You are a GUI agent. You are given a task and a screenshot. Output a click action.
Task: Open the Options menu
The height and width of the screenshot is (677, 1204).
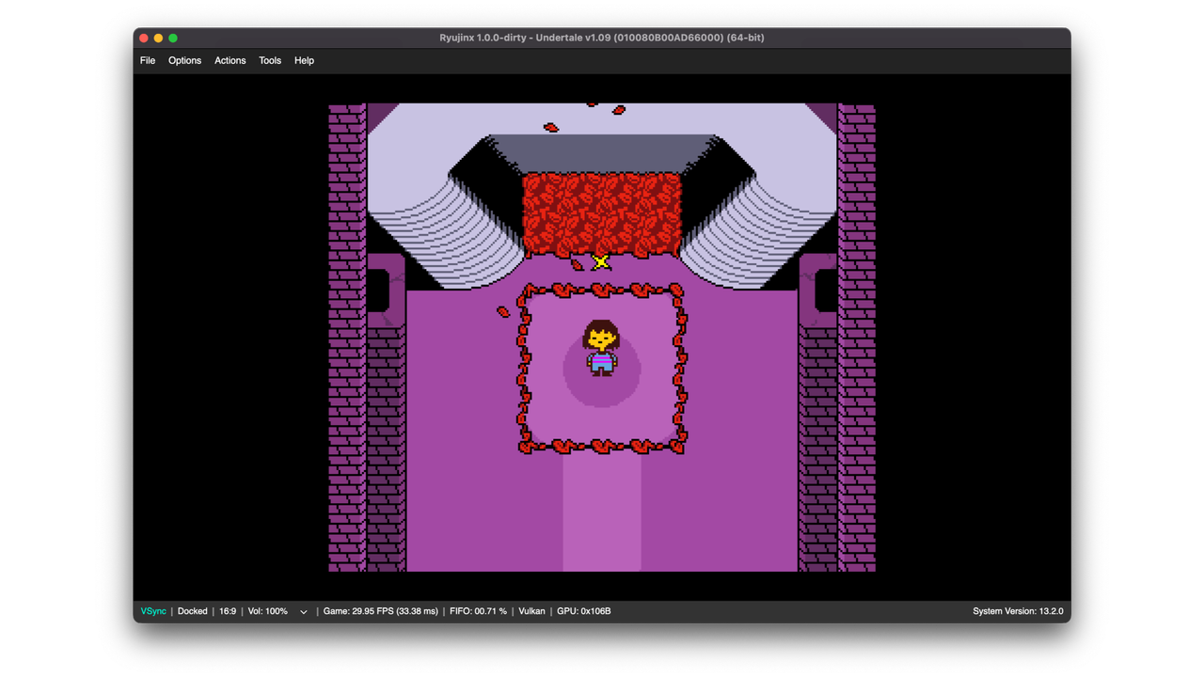tap(184, 60)
